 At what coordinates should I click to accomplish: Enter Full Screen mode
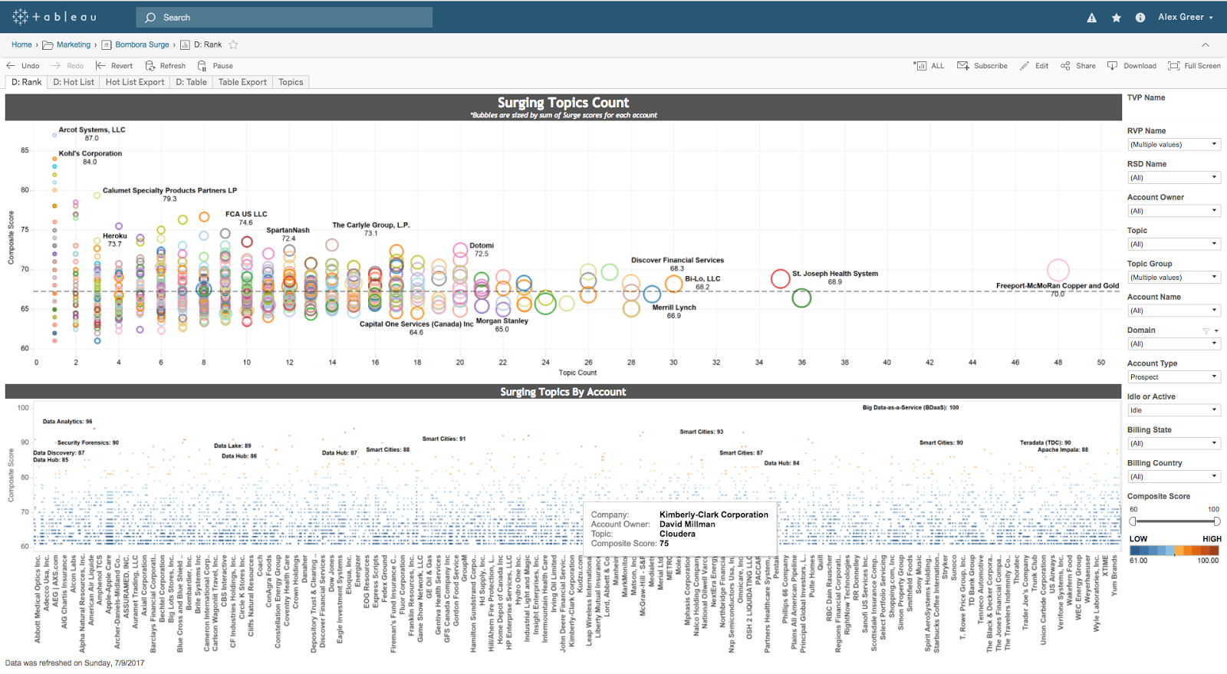click(1194, 66)
